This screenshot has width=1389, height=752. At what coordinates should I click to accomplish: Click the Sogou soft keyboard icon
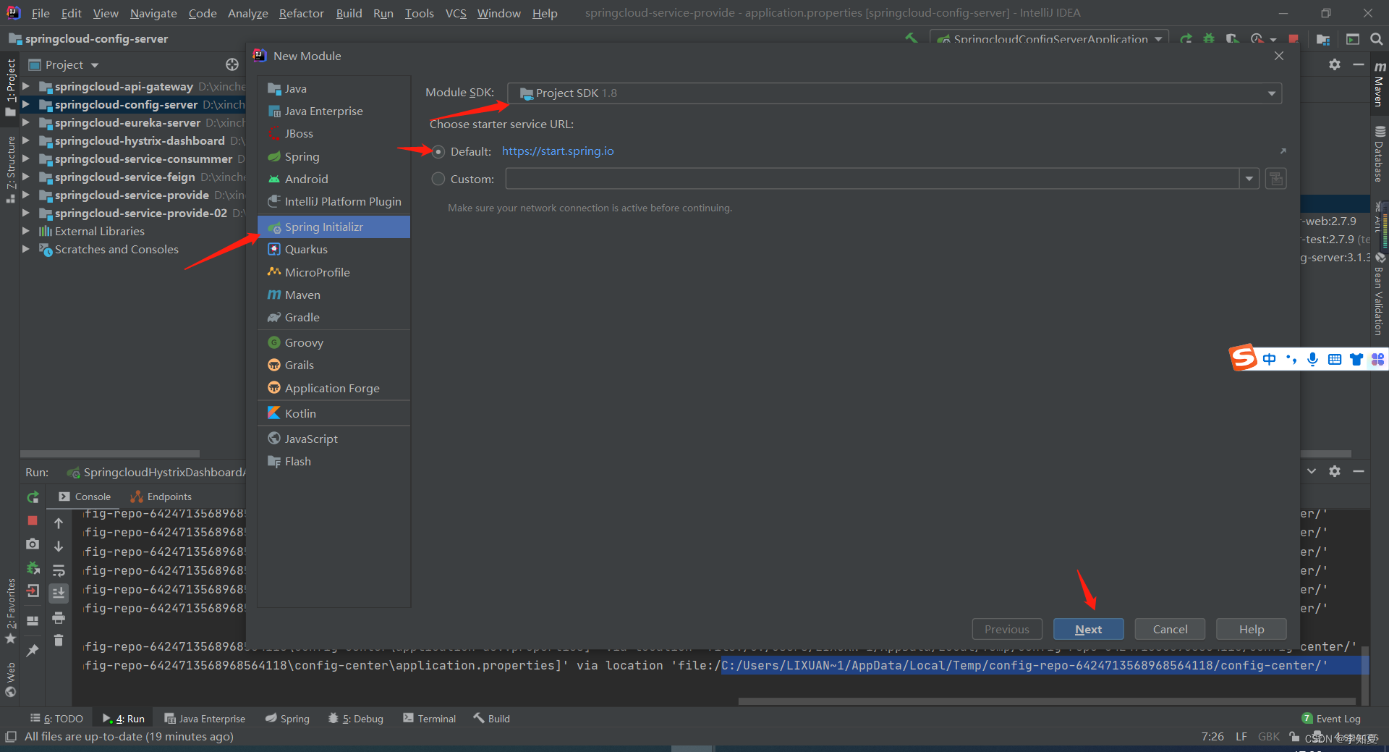(1335, 359)
